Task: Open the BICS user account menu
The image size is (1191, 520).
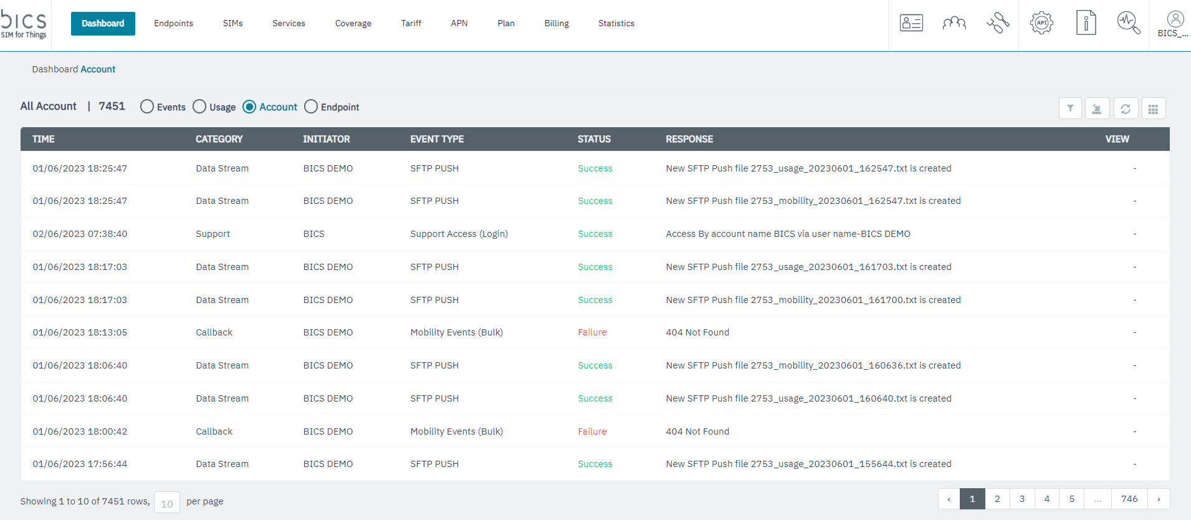Action: click(x=1175, y=24)
